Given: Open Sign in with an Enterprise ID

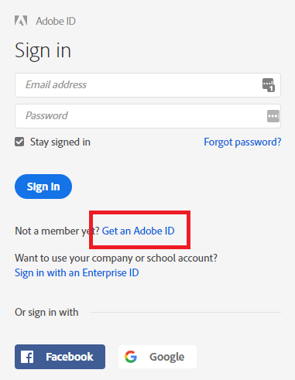Looking at the screenshot, I should click(77, 273).
